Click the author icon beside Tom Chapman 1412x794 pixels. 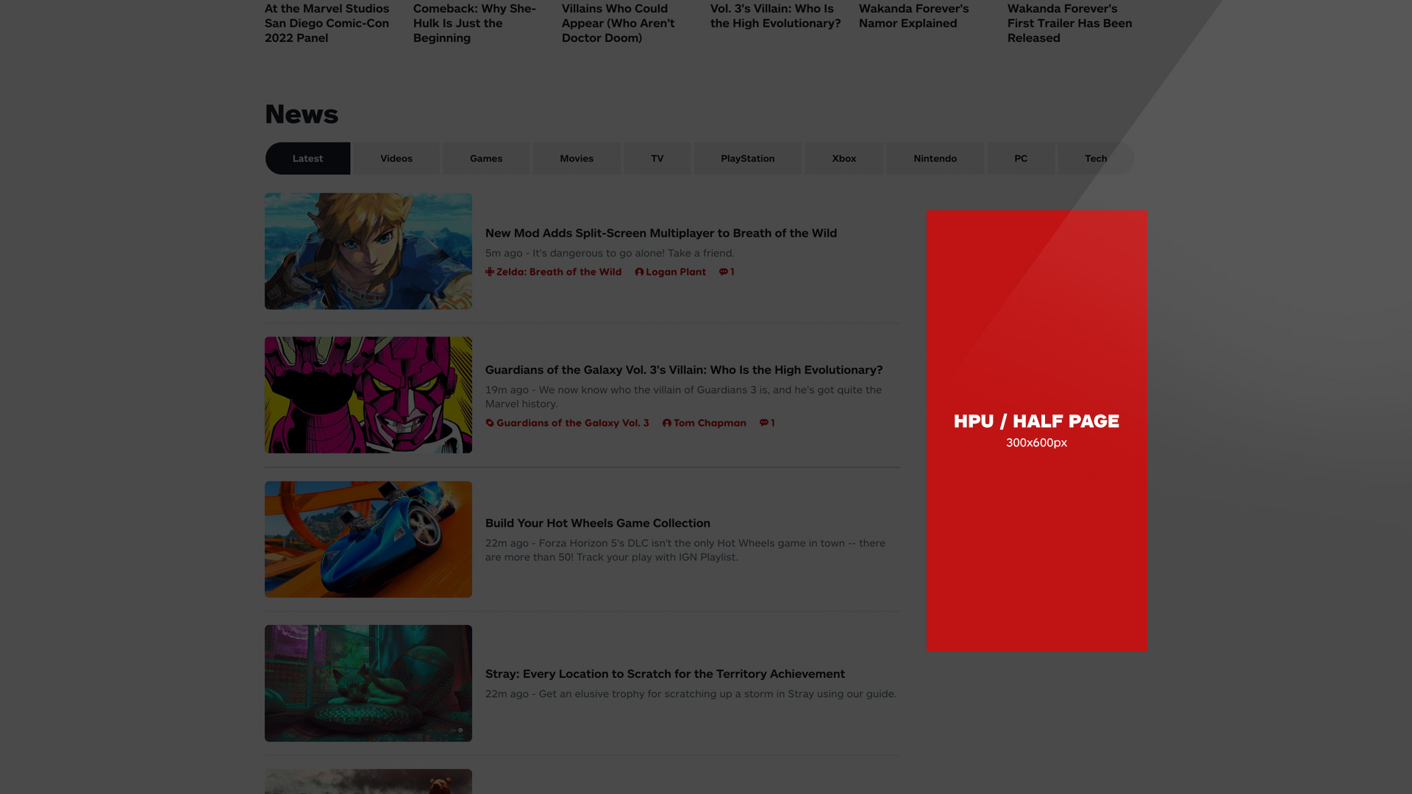[666, 423]
